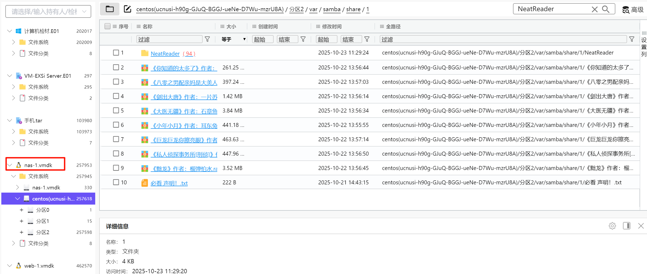The width and height of the screenshot is (647, 274).
Task: Open the holder selection dropdown
Action: tap(48, 12)
